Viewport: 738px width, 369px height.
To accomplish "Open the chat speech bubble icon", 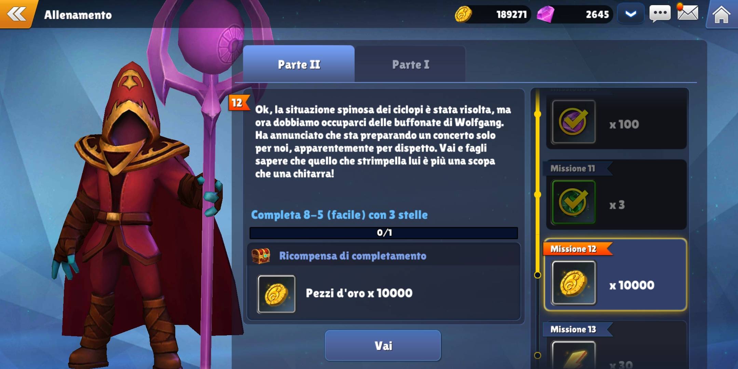I will (660, 14).
